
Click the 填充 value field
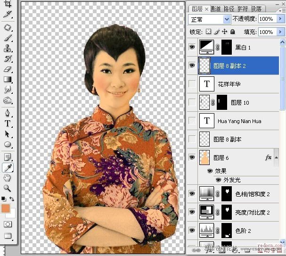(x=268, y=32)
